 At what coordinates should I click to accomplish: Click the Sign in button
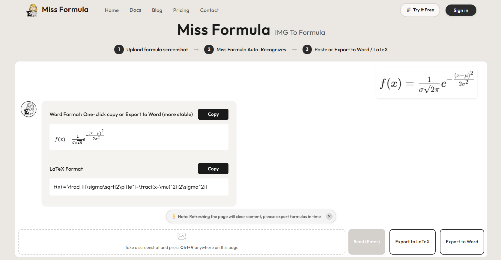(x=461, y=10)
